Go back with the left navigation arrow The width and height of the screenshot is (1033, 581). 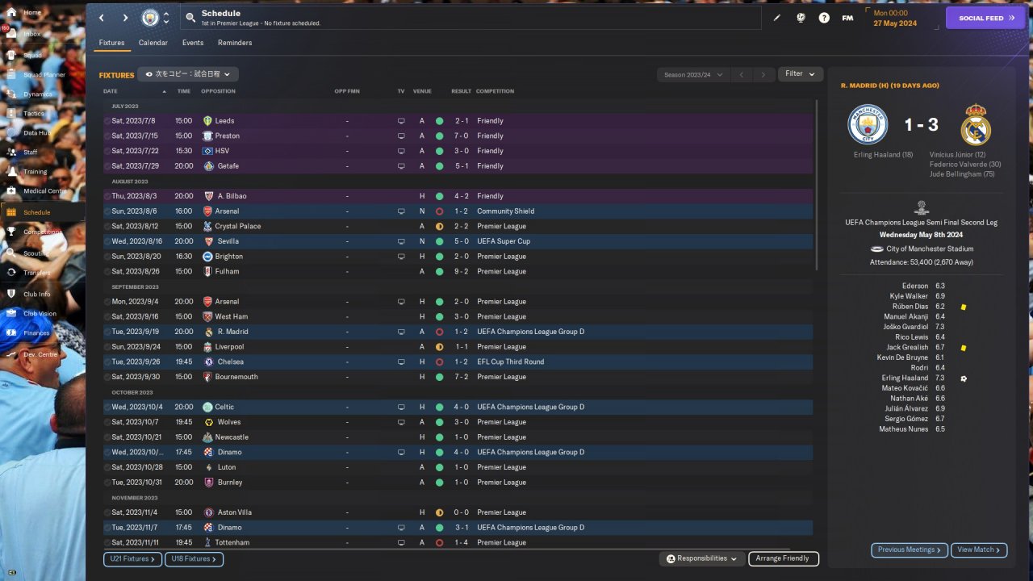pyautogui.click(x=101, y=18)
